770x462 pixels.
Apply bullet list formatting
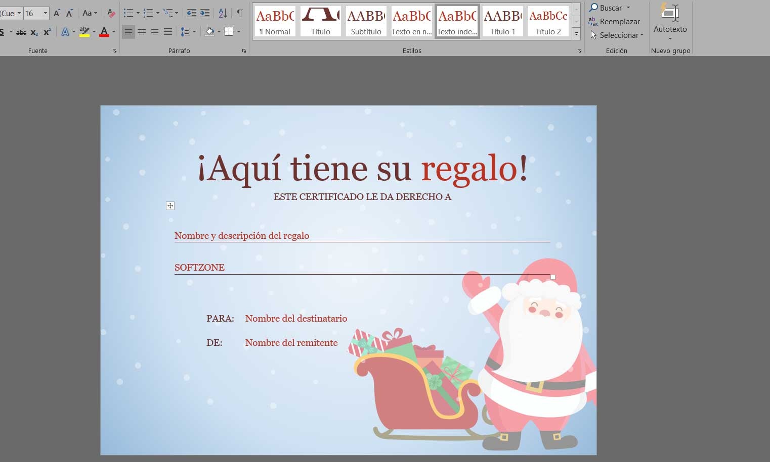point(129,13)
